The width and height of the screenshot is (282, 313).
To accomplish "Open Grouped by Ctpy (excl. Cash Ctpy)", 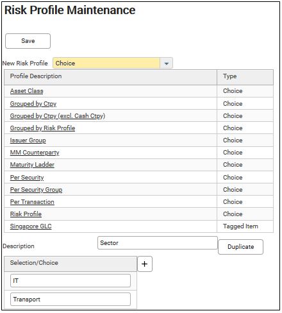I will [58, 116].
